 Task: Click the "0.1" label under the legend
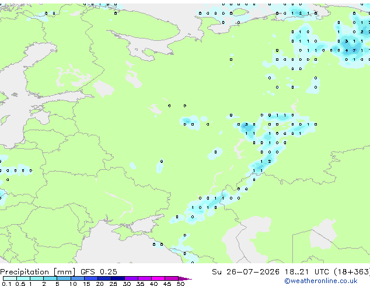pos(6,284)
